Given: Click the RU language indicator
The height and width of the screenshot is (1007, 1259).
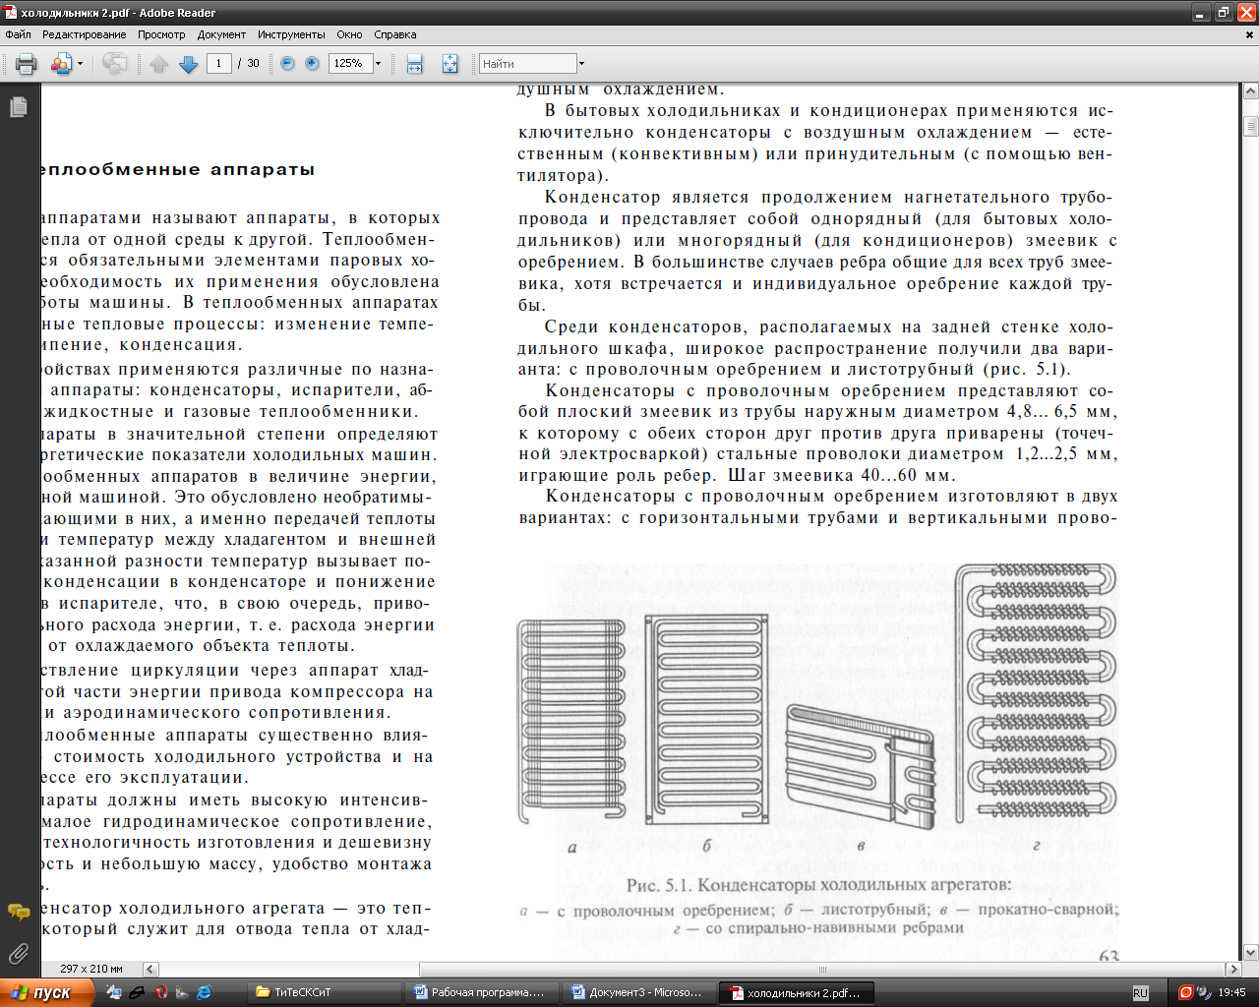Looking at the screenshot, I should coord(1140,993).
